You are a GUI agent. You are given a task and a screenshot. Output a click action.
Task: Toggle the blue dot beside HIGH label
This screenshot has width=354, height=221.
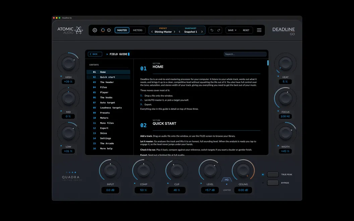[x=61, y=76]
